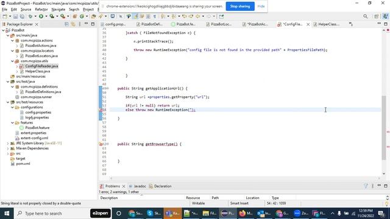
Task: Click the Problems view filter icon
Action: pyautogui.click(x=366, y=186)
